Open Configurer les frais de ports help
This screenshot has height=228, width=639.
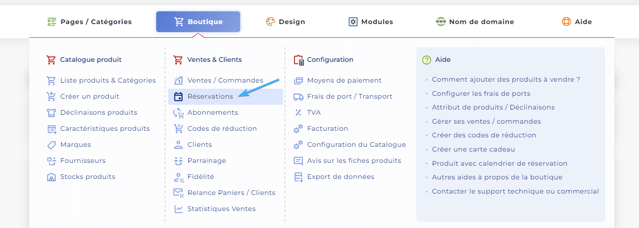pos(481,93)
